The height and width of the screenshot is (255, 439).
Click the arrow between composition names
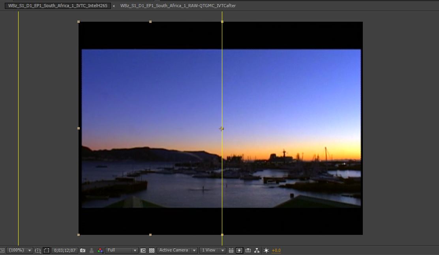point(114,6)
